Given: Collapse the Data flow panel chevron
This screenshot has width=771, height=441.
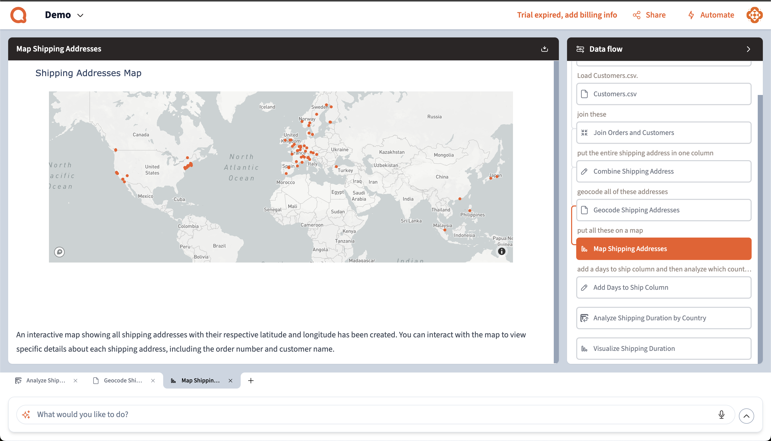Looking at the screenshot, I should pos(748,49).
